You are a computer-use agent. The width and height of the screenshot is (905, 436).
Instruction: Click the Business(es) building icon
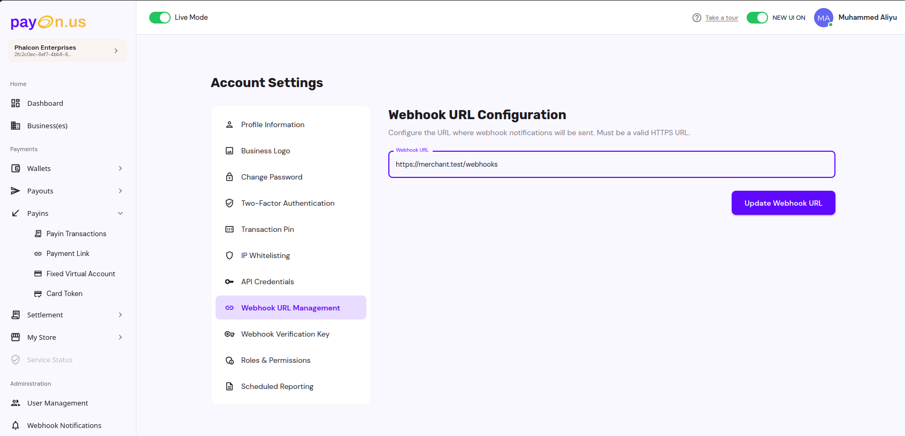(x=16, y=126)
